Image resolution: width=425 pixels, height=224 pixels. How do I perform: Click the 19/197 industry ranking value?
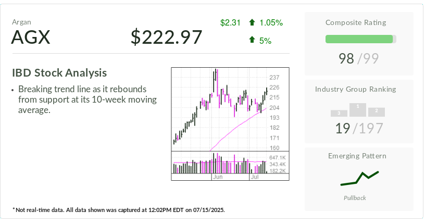click(359, 128)
